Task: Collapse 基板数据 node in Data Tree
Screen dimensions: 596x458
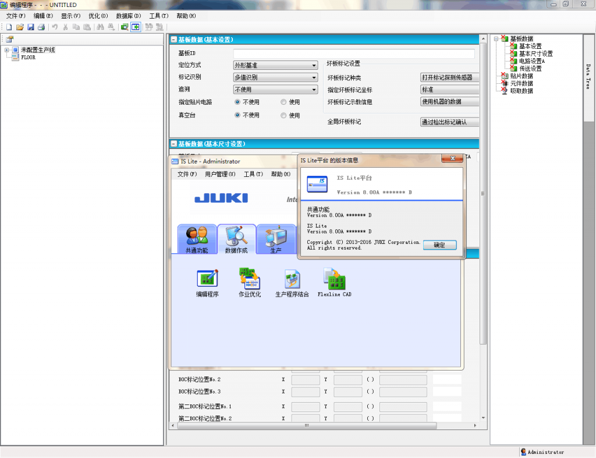Action: coord(496,39)
